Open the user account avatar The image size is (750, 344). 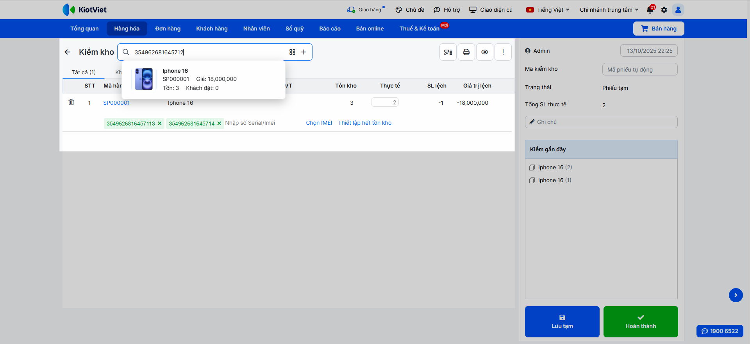(678, 10)
